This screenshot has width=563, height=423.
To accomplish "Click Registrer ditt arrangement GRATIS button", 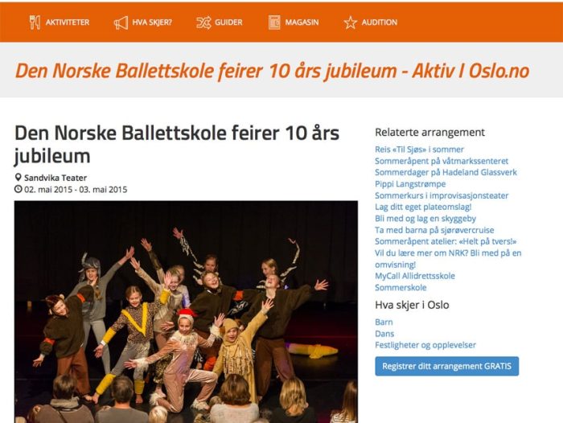I will click(x=446, y=366).
